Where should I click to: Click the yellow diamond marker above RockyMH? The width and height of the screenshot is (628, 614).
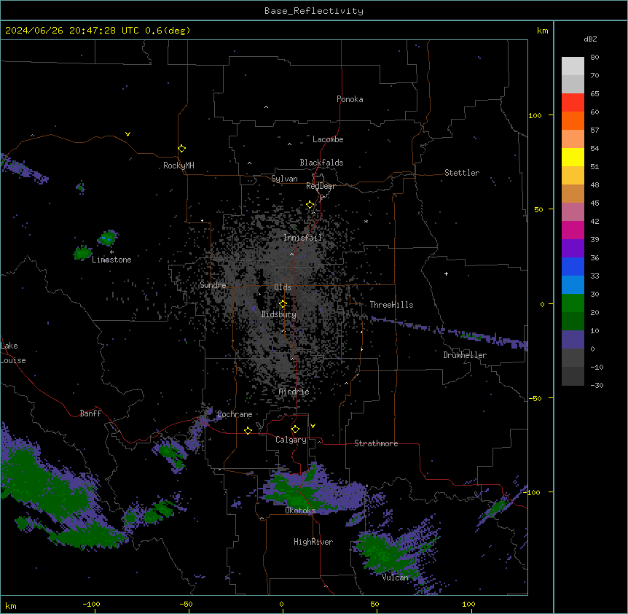coord(181,149)
